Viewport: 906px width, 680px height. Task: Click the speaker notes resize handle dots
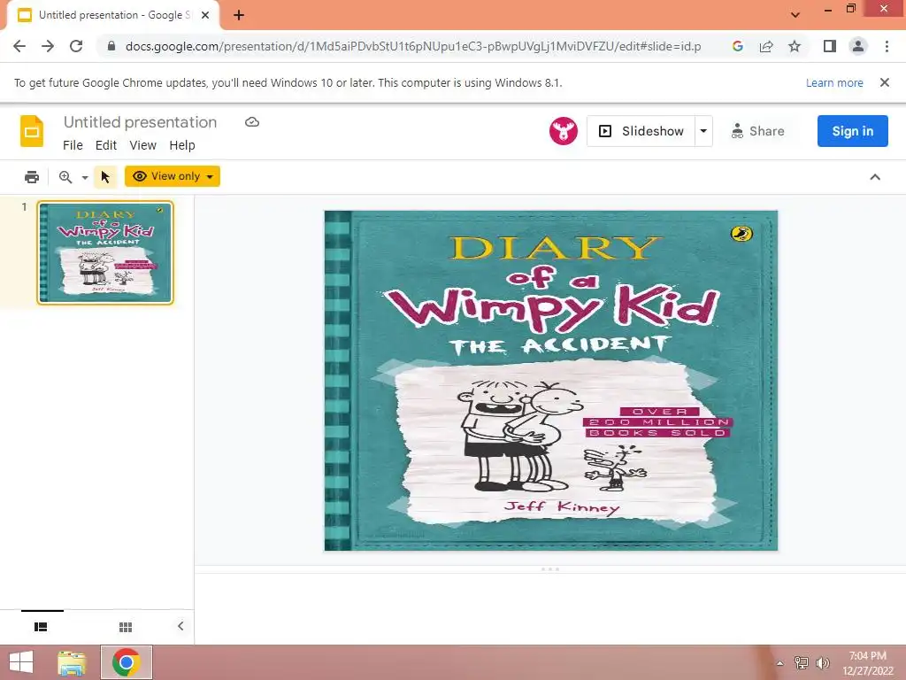[550, 569]
